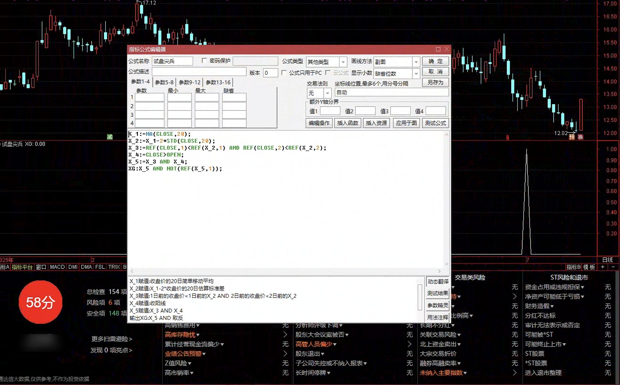Click the 预 marker icon on chart
This screenshot has height=385, width=620.
click(x=572, y=137)
